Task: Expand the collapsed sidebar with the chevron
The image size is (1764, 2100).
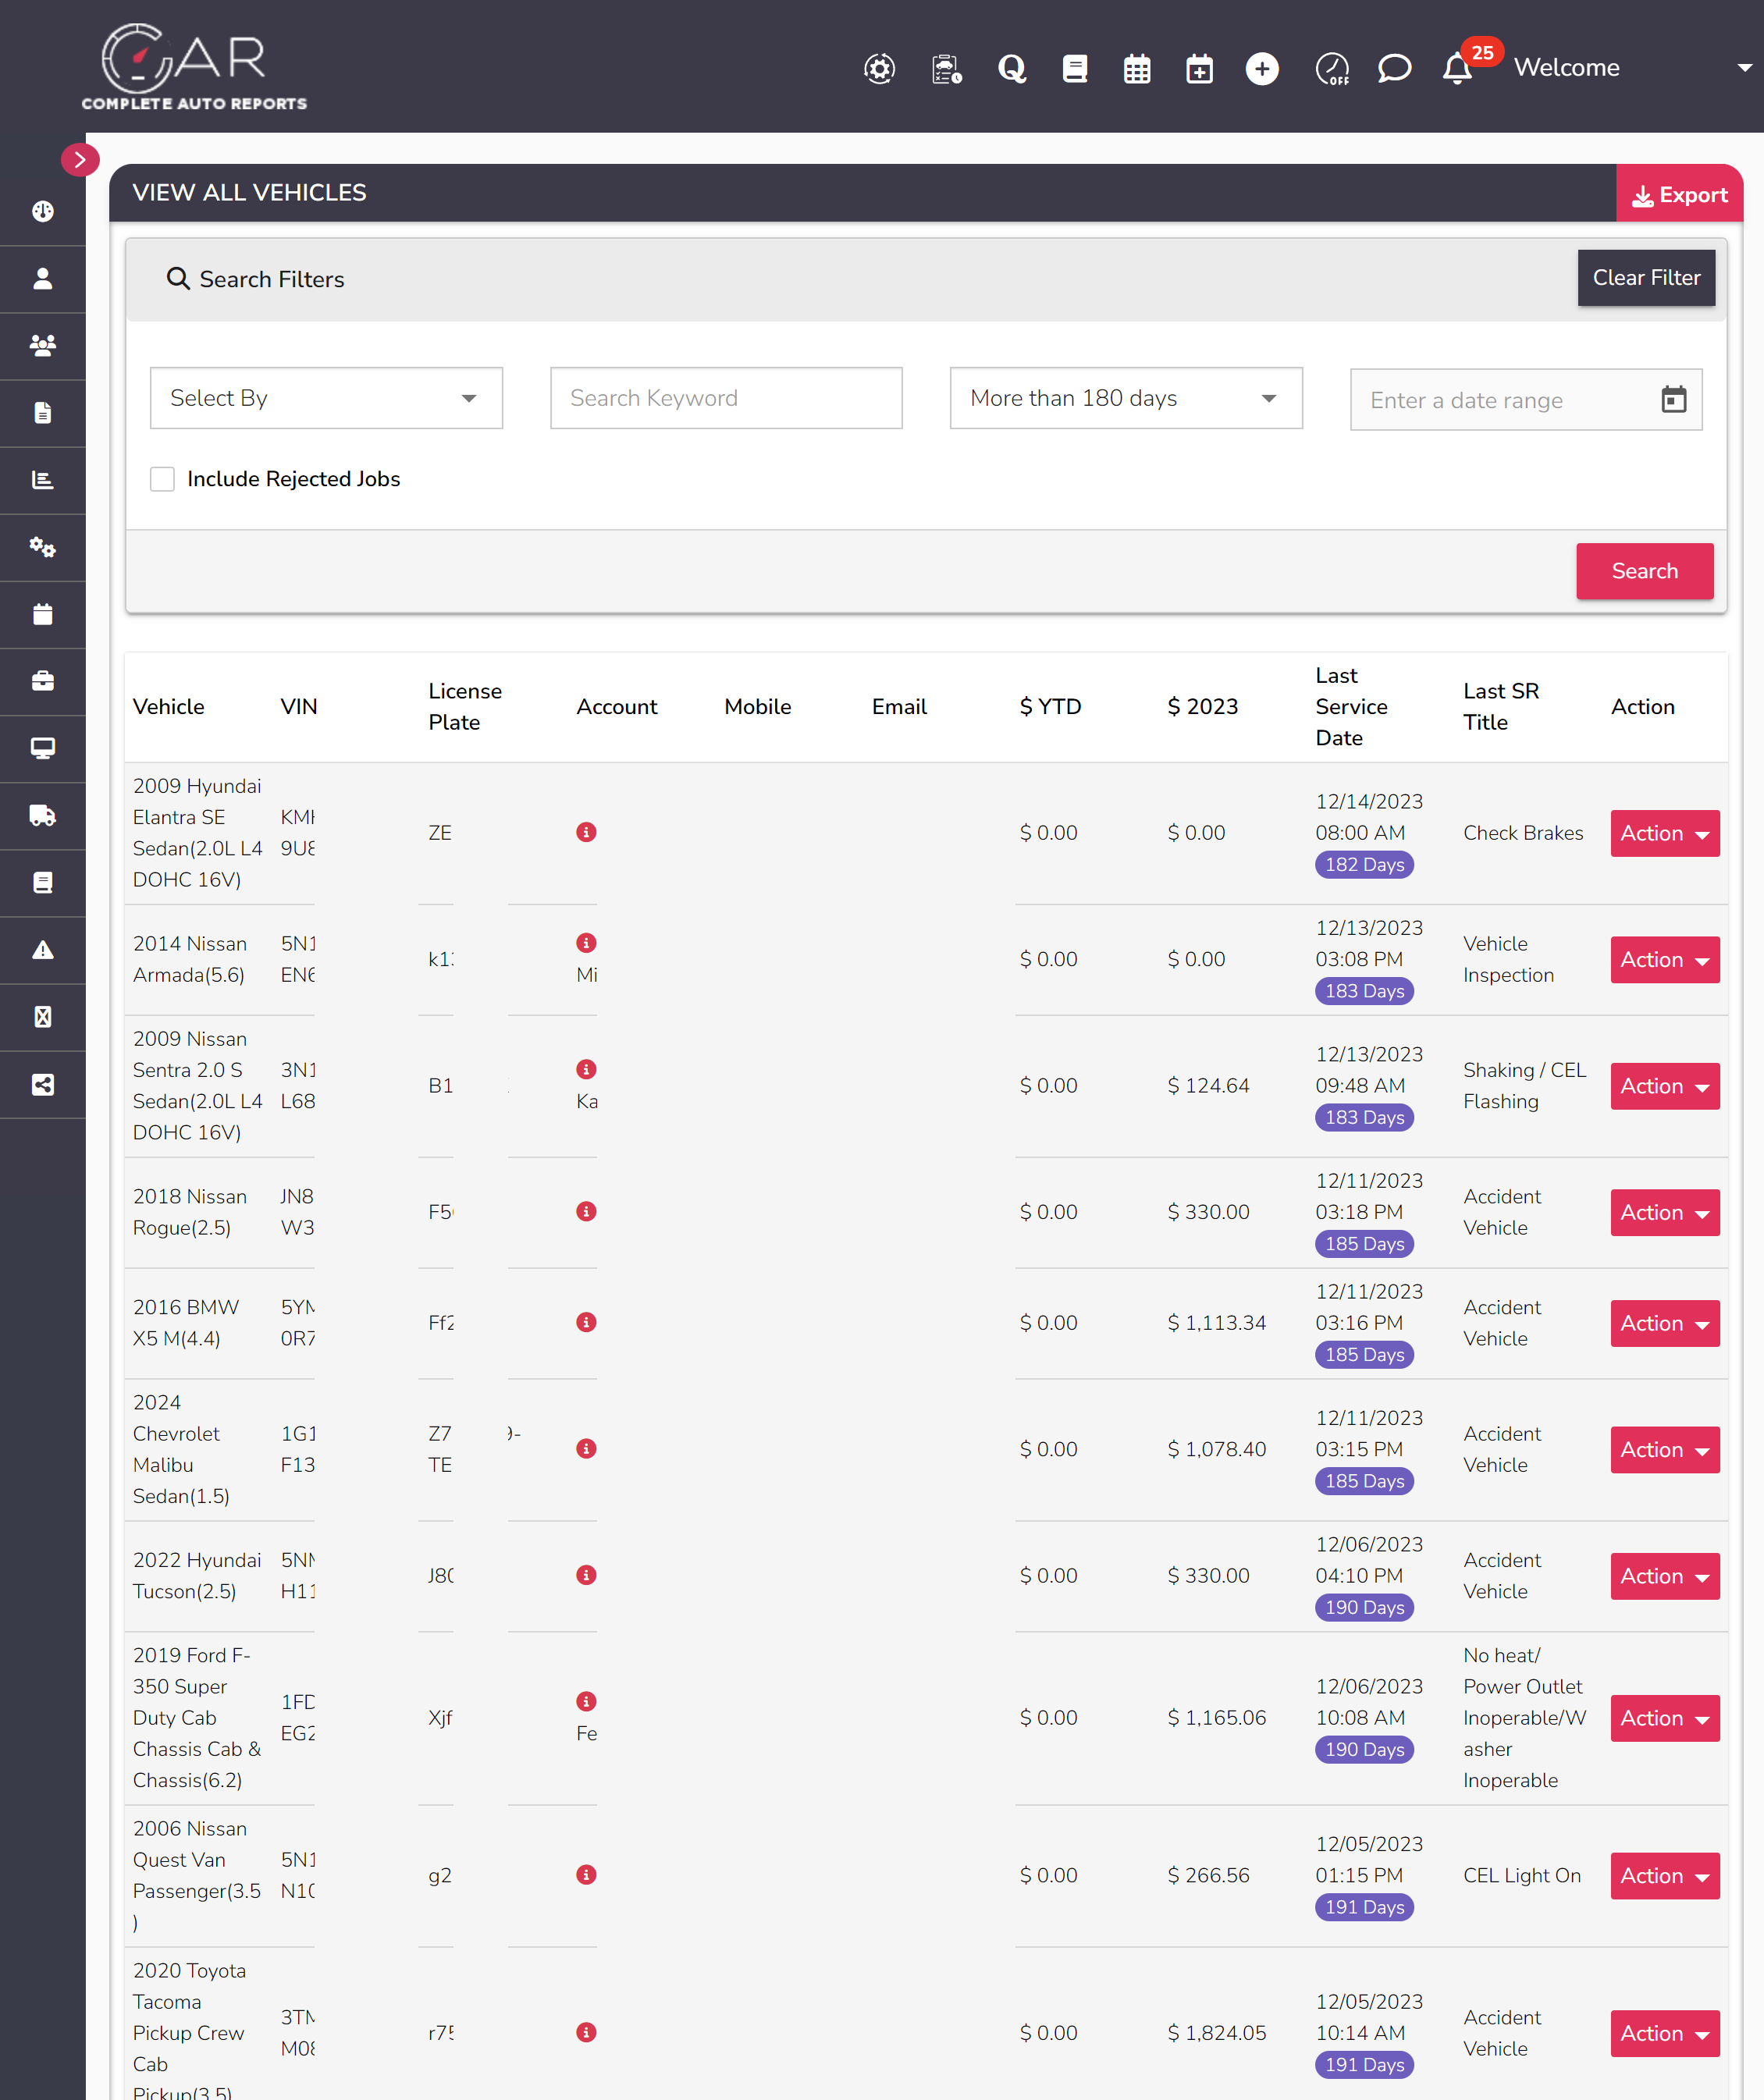Action: click(80, 160)
